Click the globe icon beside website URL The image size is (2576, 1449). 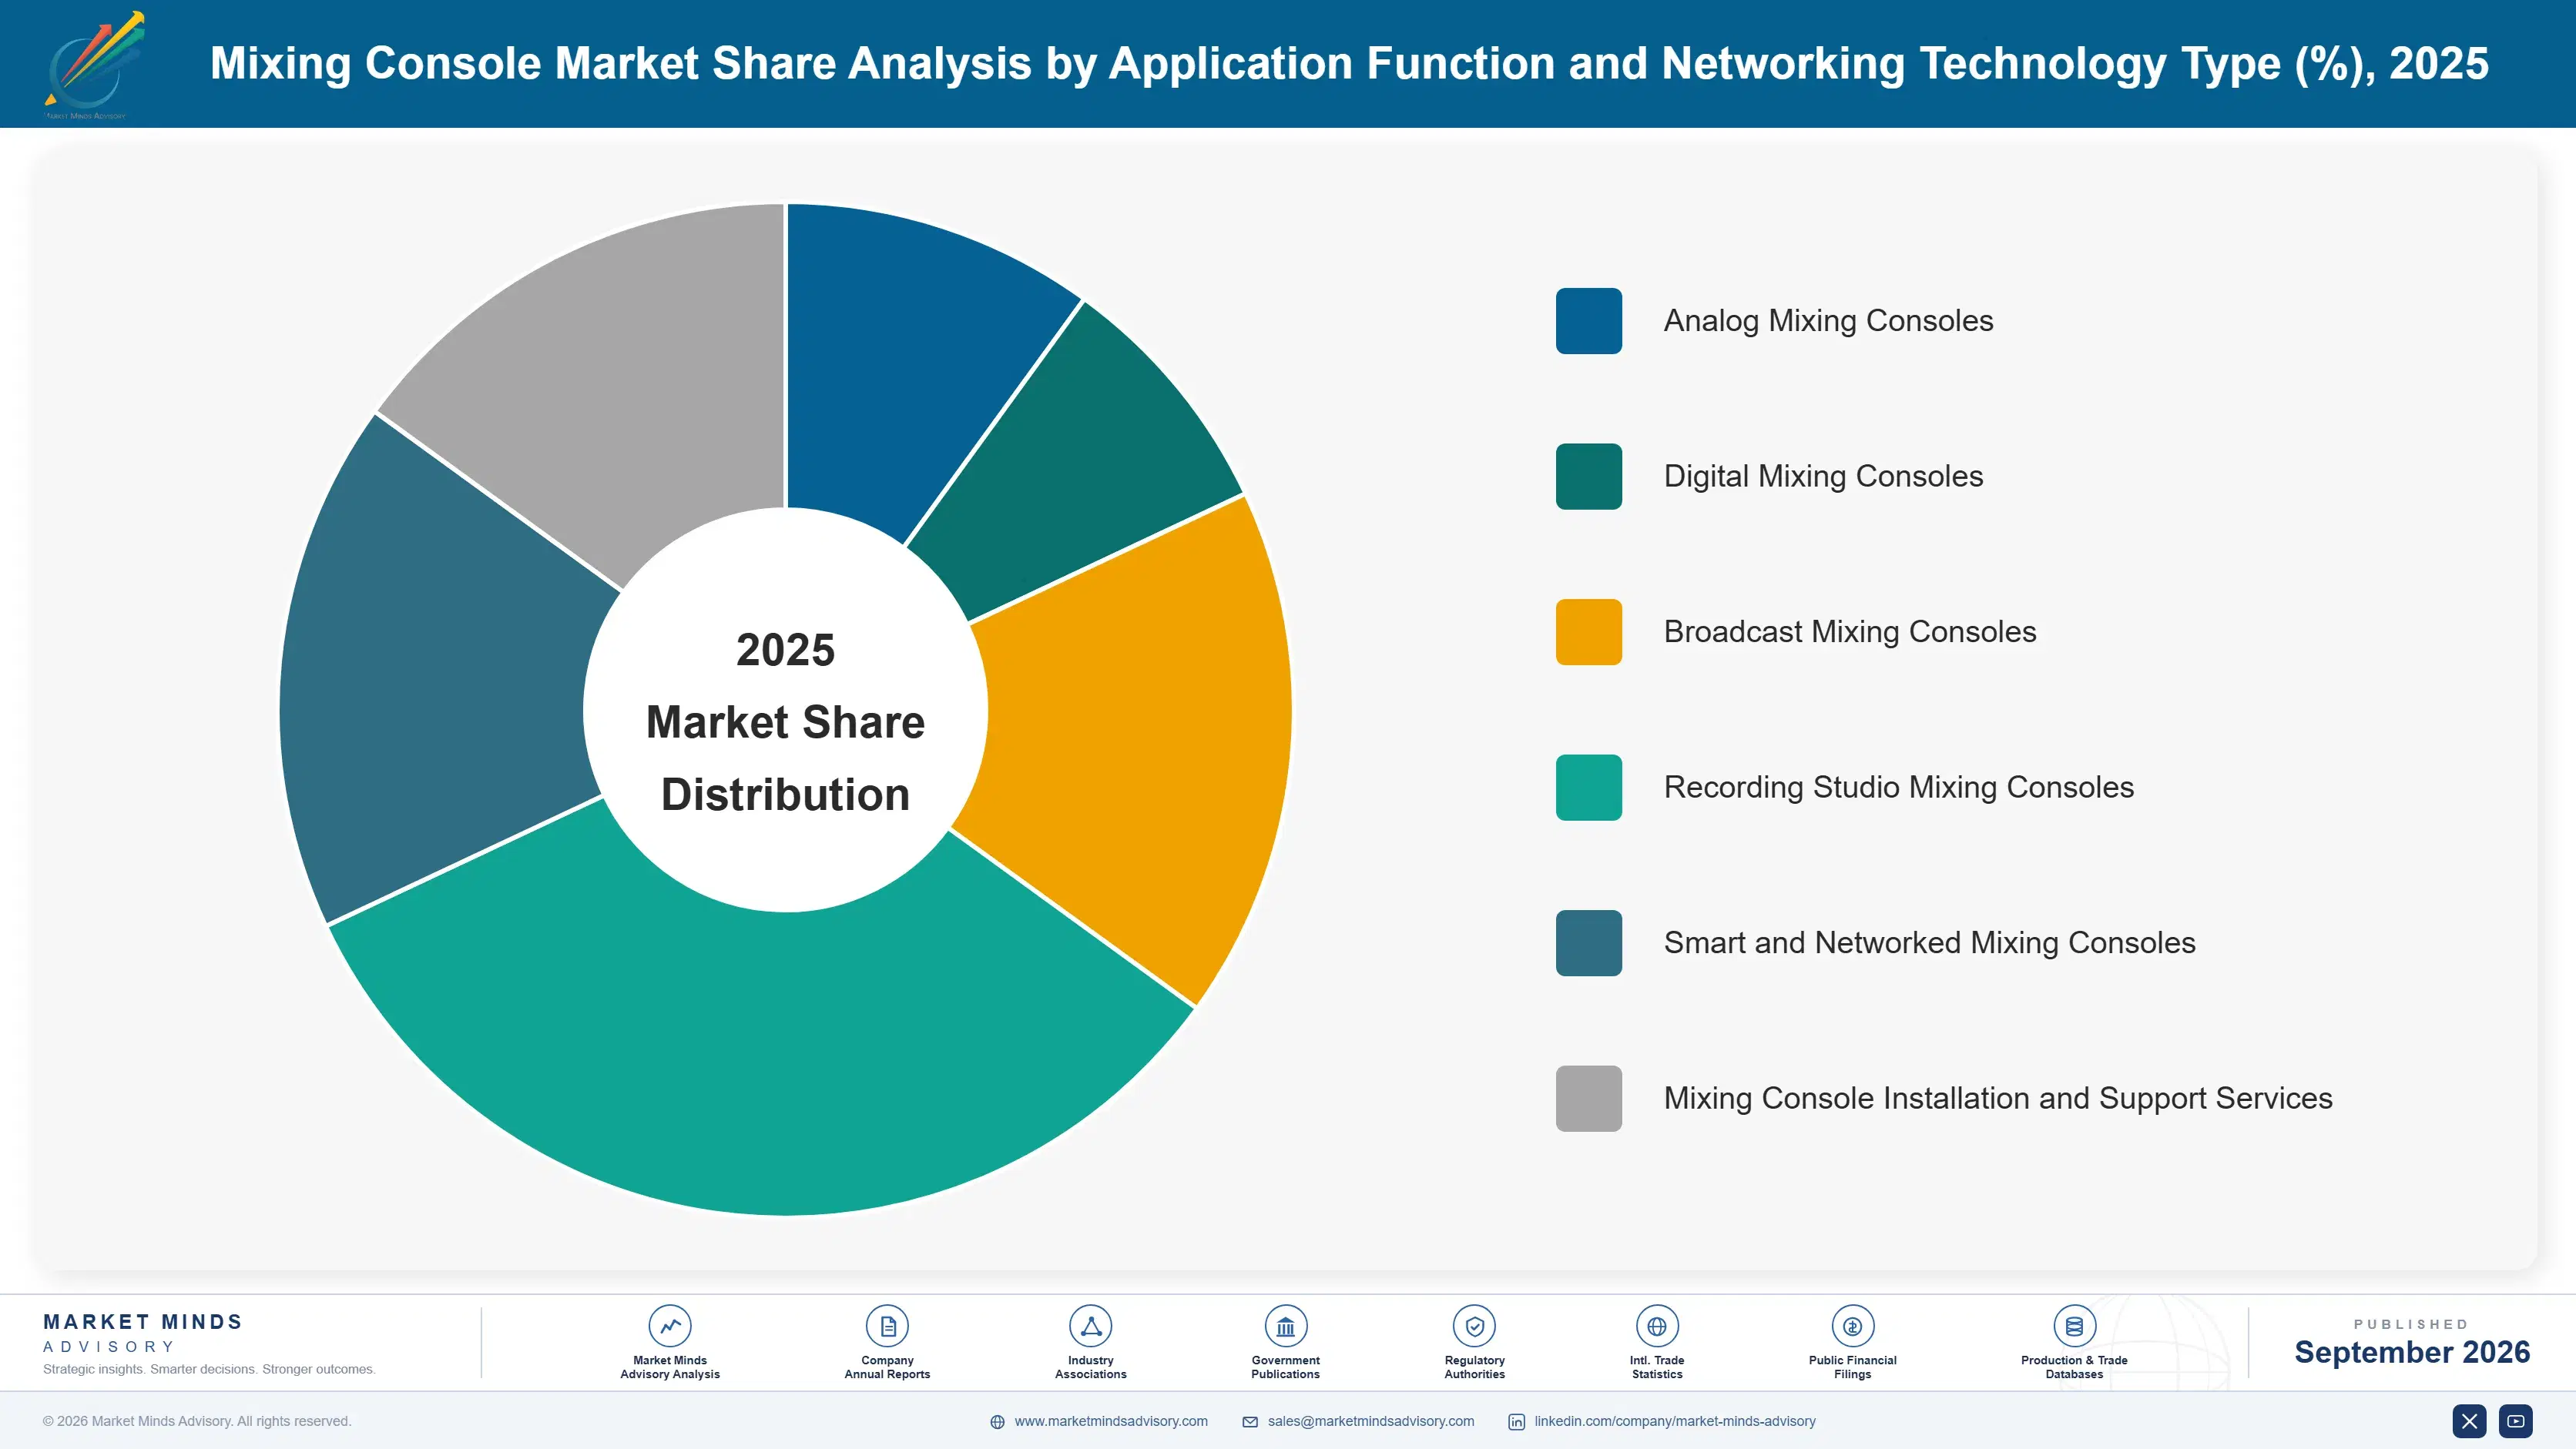(997, 1422)
